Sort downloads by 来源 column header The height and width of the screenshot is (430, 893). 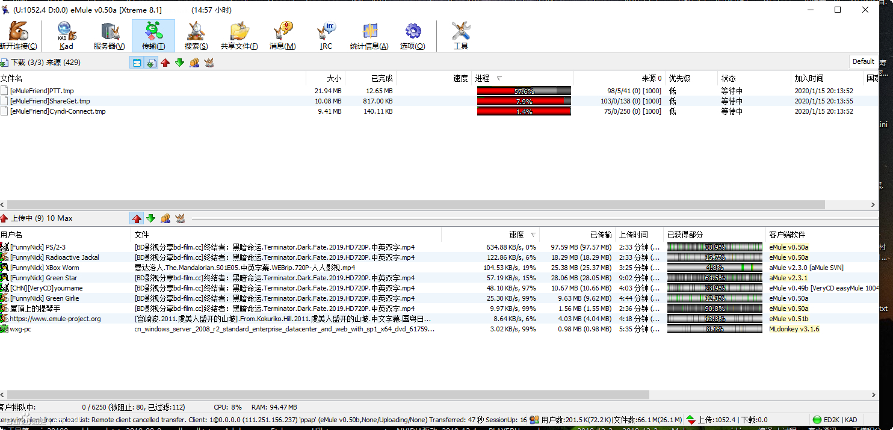point(619,78)
